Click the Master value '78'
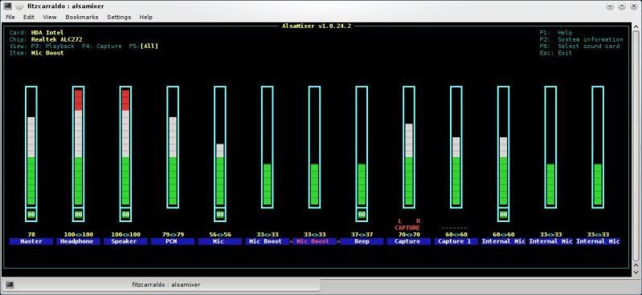642x295 pixels. 31,235
